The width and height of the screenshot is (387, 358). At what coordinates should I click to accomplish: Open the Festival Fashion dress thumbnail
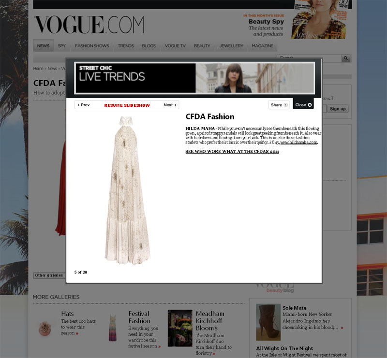(x=113, y=328)
